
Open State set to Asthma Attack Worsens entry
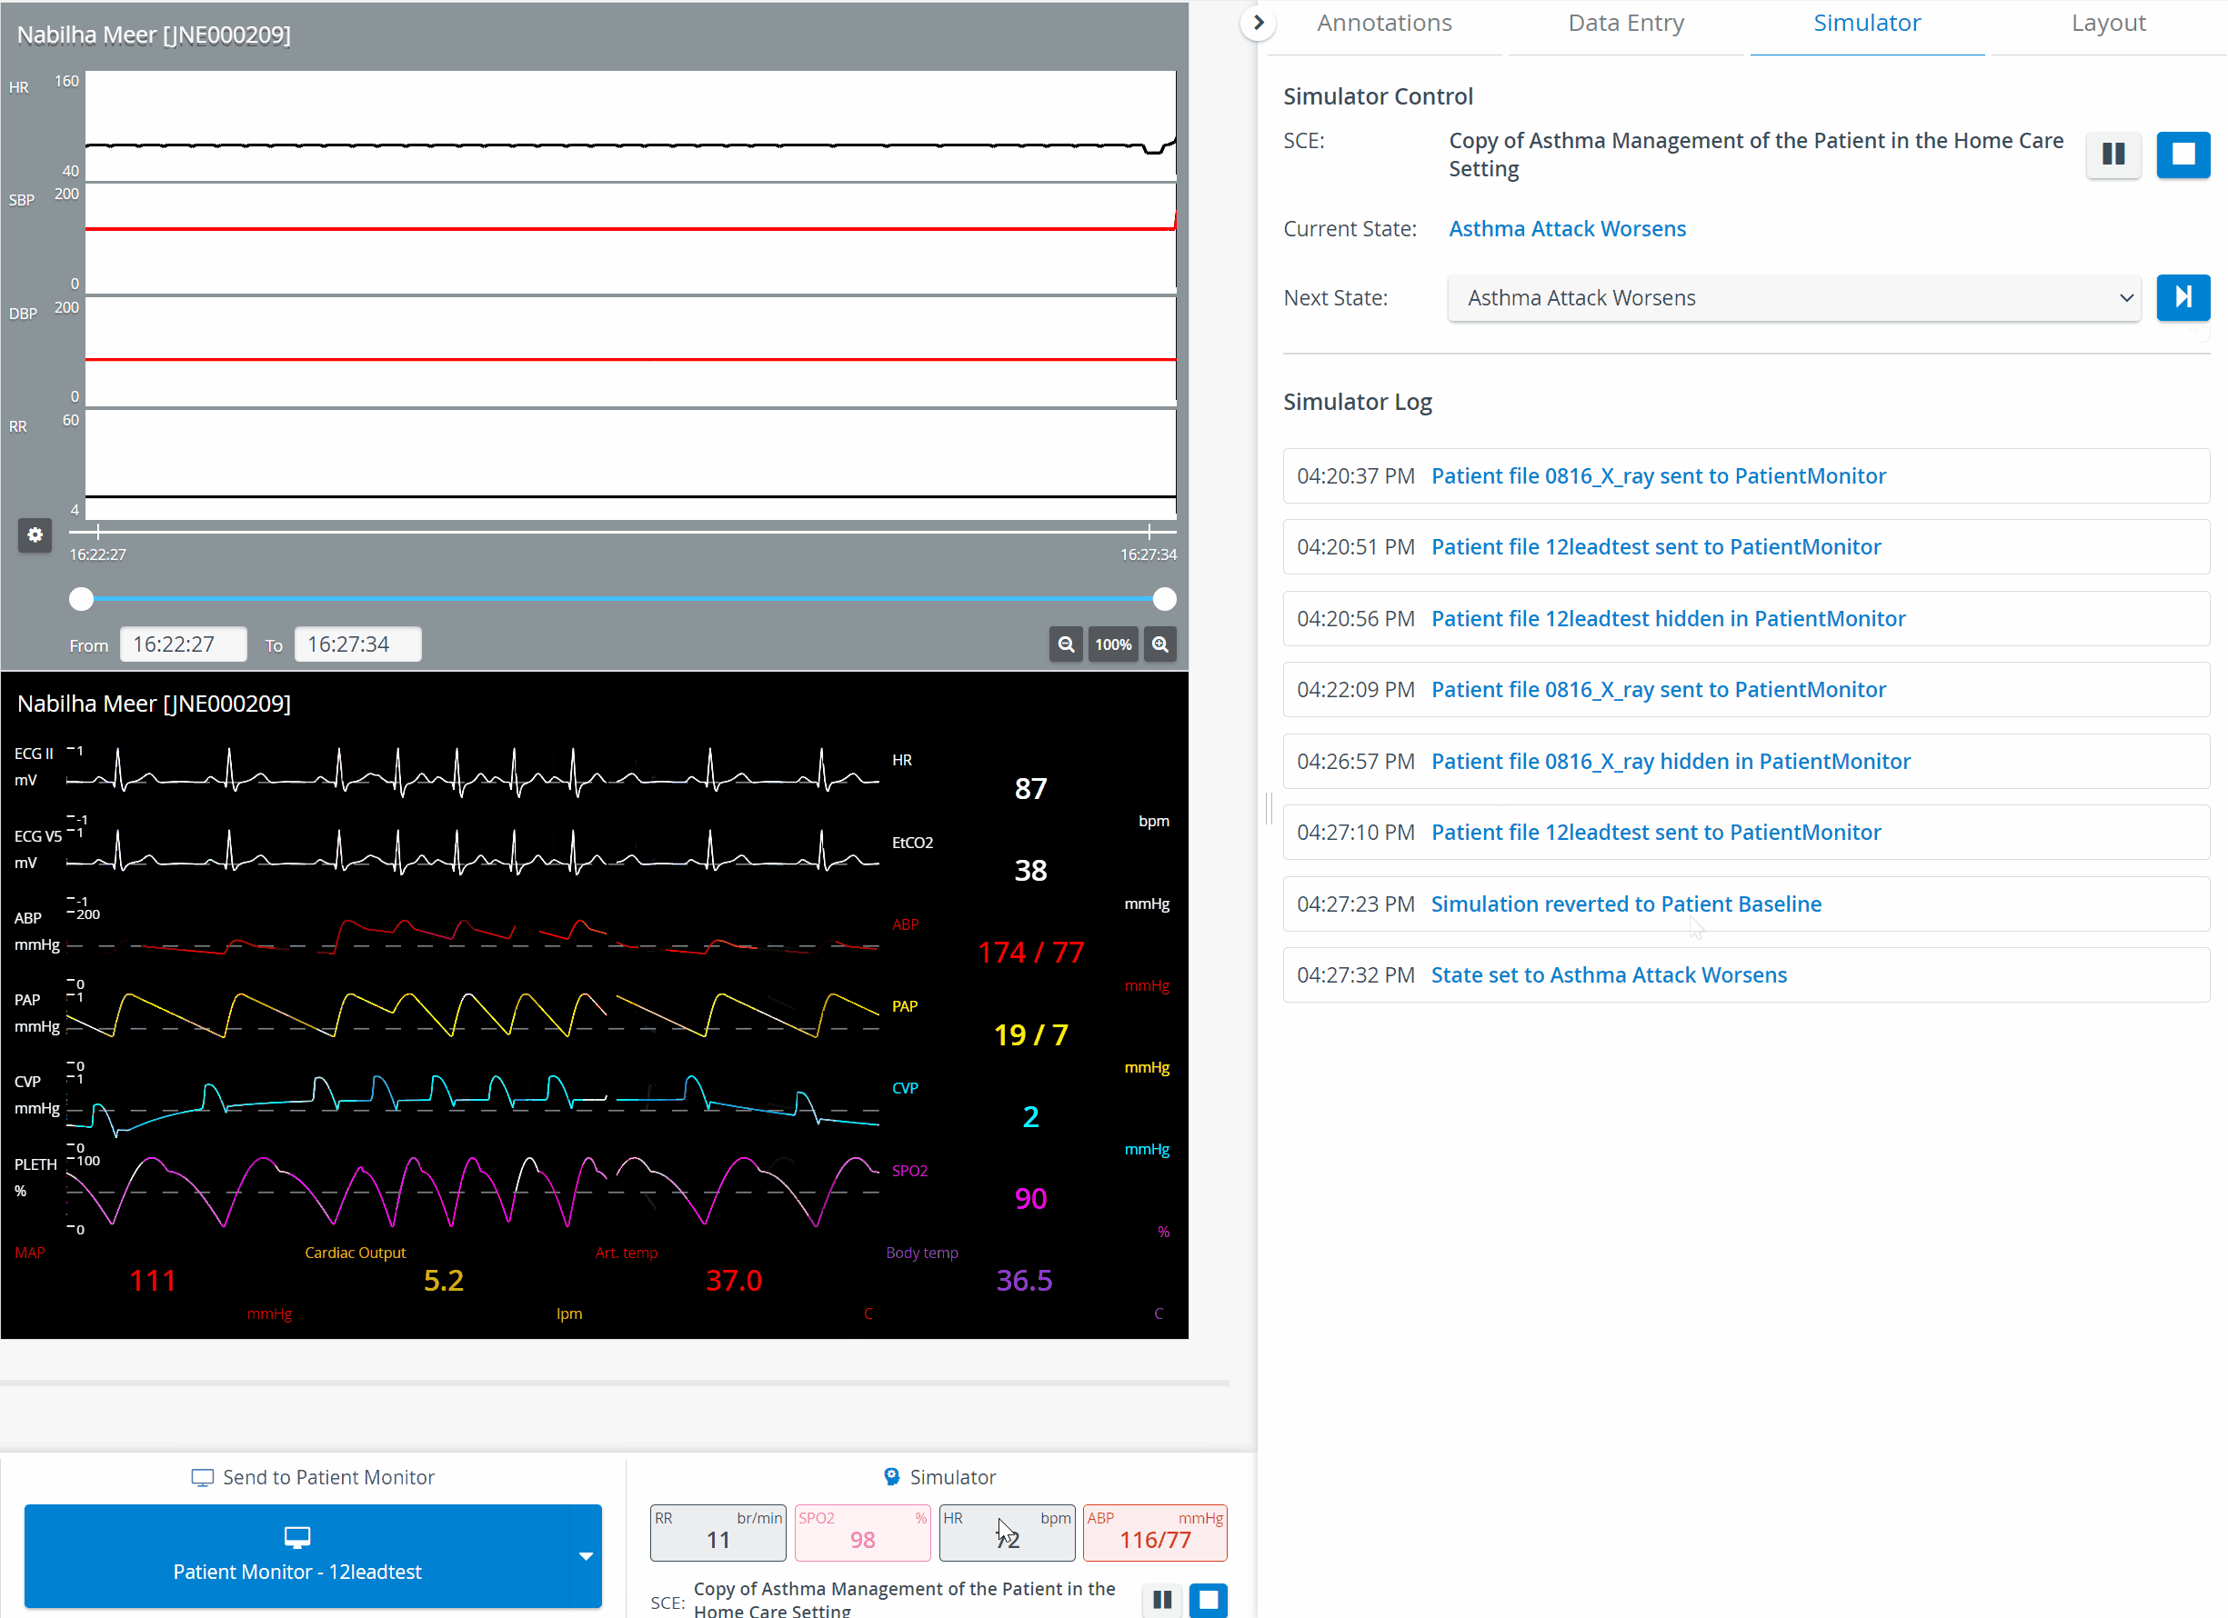click(x=1746, y=975)
